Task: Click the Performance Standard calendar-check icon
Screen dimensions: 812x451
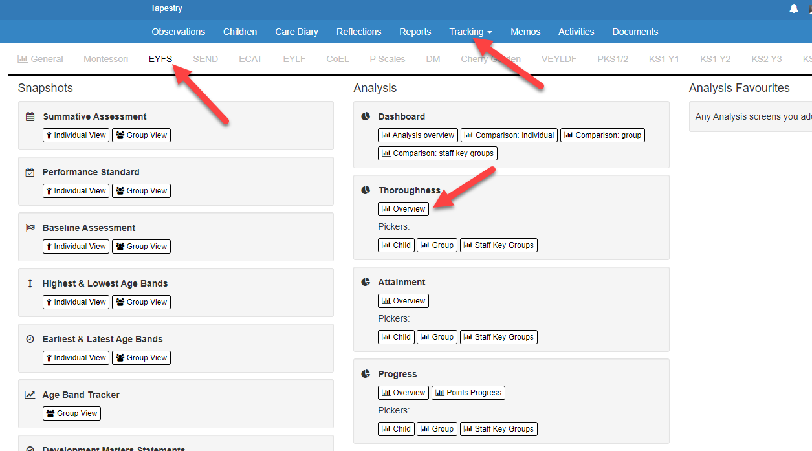Action: coord(30,172)
